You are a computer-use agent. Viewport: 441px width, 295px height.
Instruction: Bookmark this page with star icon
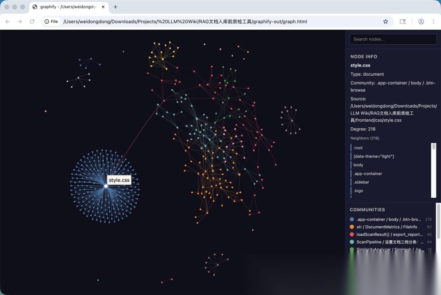(x=385, y=21)
